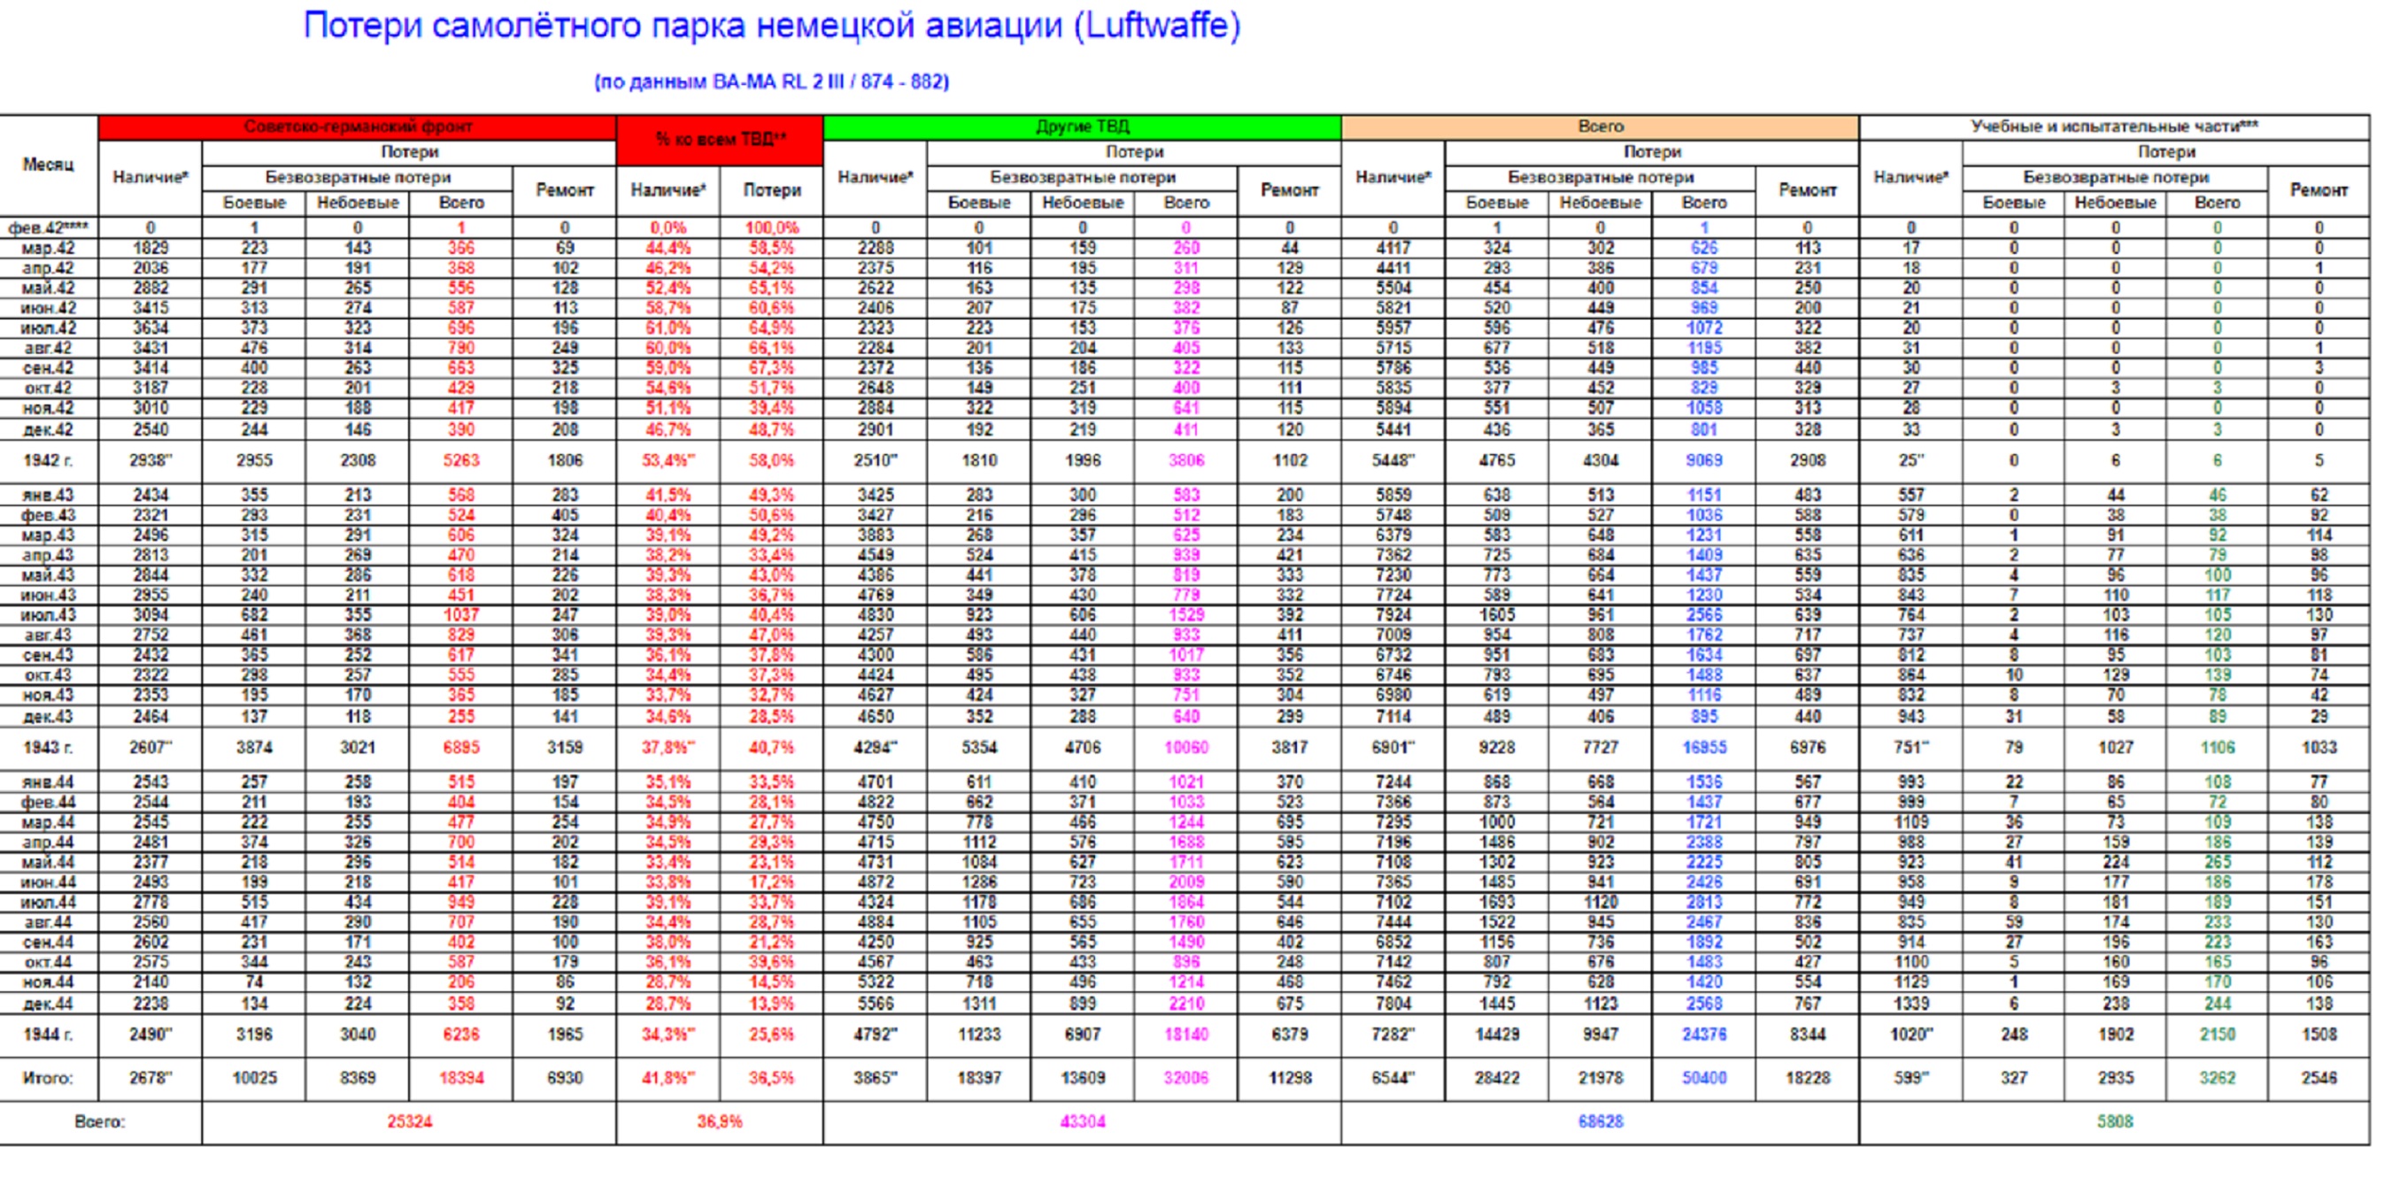Click the 'Месяц' column header
The image size is (2392, 1178).
(x=49, y=166)
